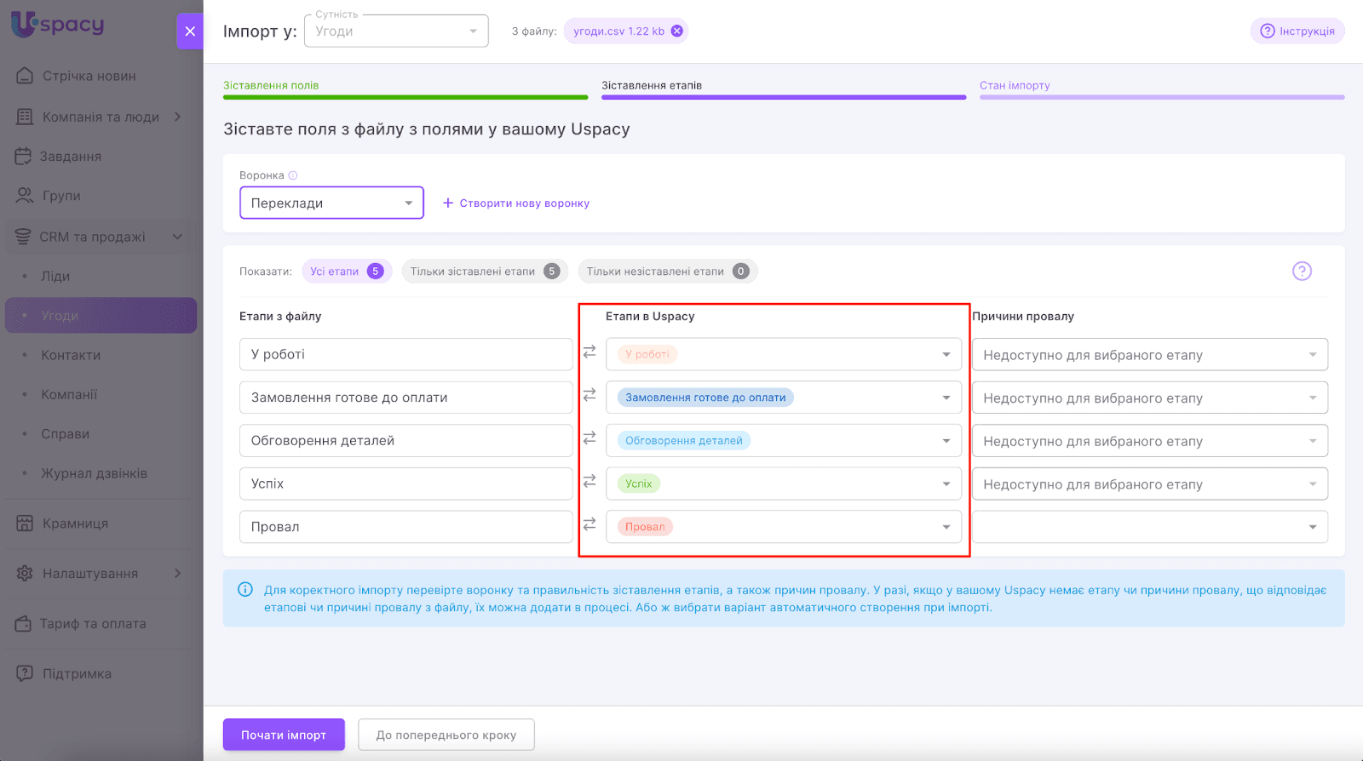Open the Контакти menu item in sidebar
The width and height of the screenshot is (1363, 761).
coord(71,355)
